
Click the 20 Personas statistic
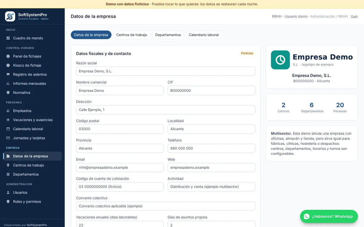(340, 107)
